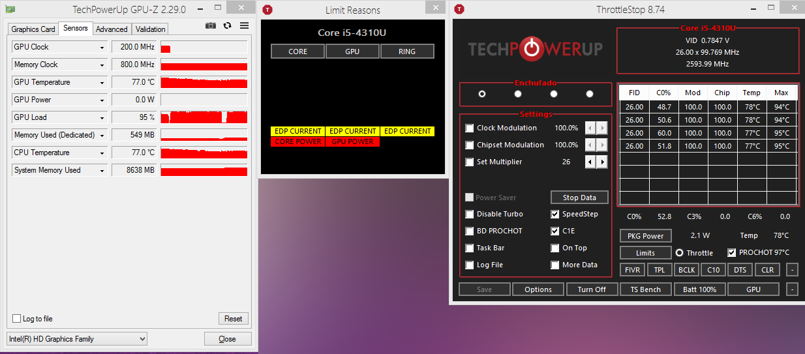Expand the GPU Clock sensor dropdown
The width and height of the screenshot is (805, 354).
(102, 47)
